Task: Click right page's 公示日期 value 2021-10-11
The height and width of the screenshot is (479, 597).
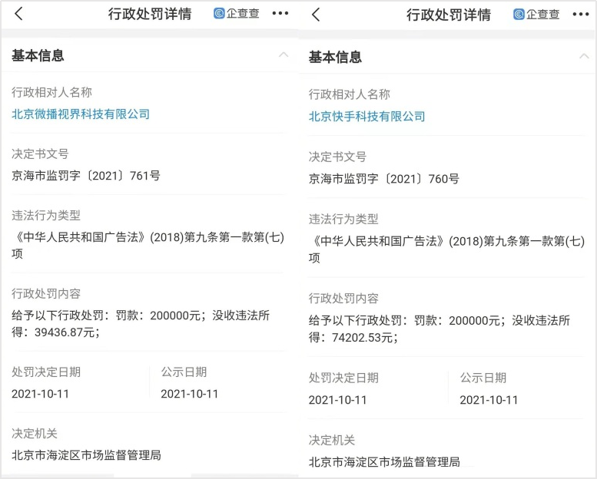Action: [x=489, y=400]
